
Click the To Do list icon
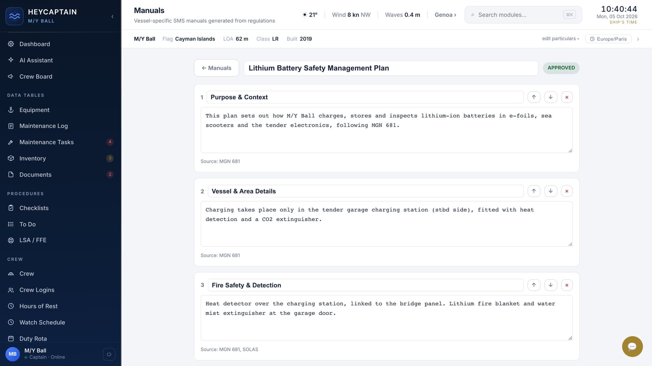coord(11,224)
